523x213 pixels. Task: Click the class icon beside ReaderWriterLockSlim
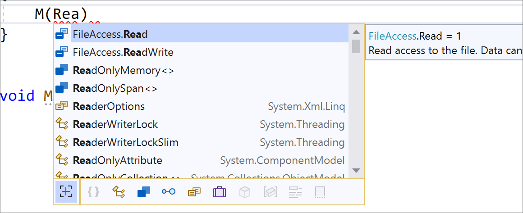click(x=62, y=142)
